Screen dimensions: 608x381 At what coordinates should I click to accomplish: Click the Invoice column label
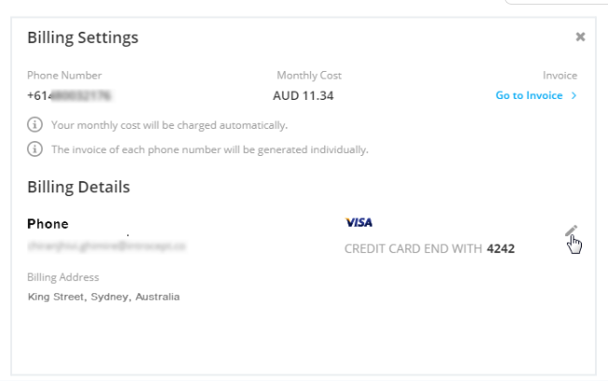[x=560, y=76]
